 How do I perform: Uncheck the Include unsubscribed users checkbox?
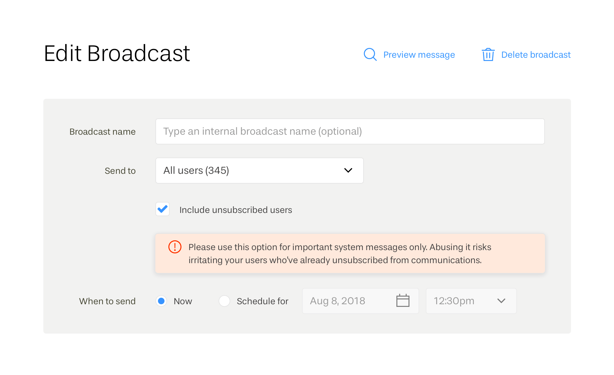tap(163, 209)
